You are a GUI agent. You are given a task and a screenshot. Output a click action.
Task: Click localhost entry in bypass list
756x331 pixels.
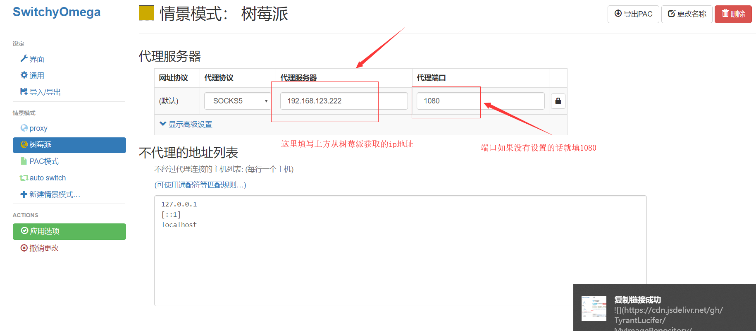[179, 225]
